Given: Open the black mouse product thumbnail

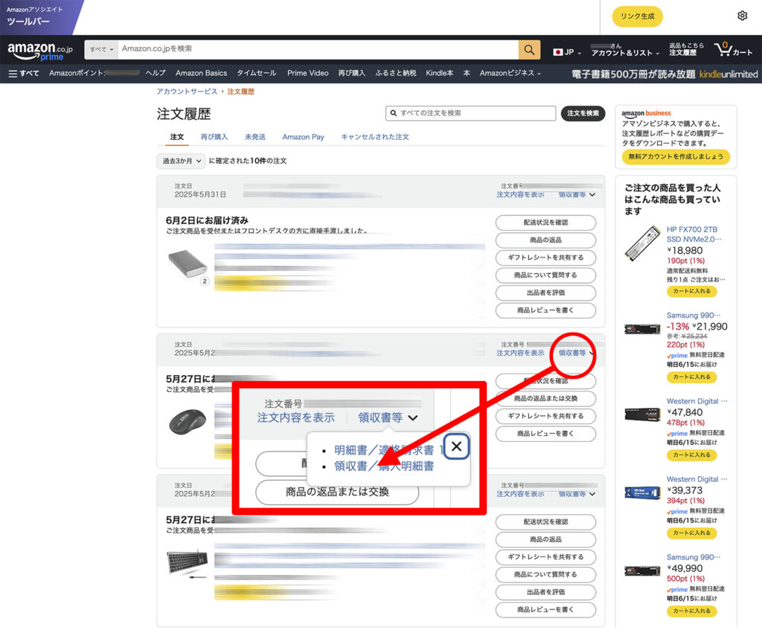Looking at the screenshot, I should (188, 421).
